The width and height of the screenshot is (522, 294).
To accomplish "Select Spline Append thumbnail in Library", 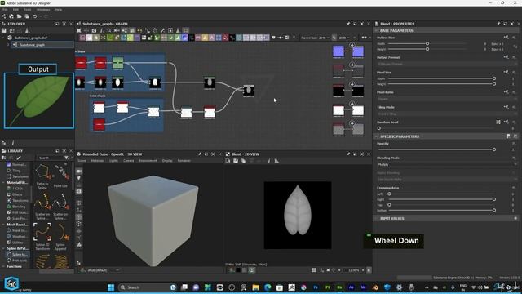I will [60, 236].
